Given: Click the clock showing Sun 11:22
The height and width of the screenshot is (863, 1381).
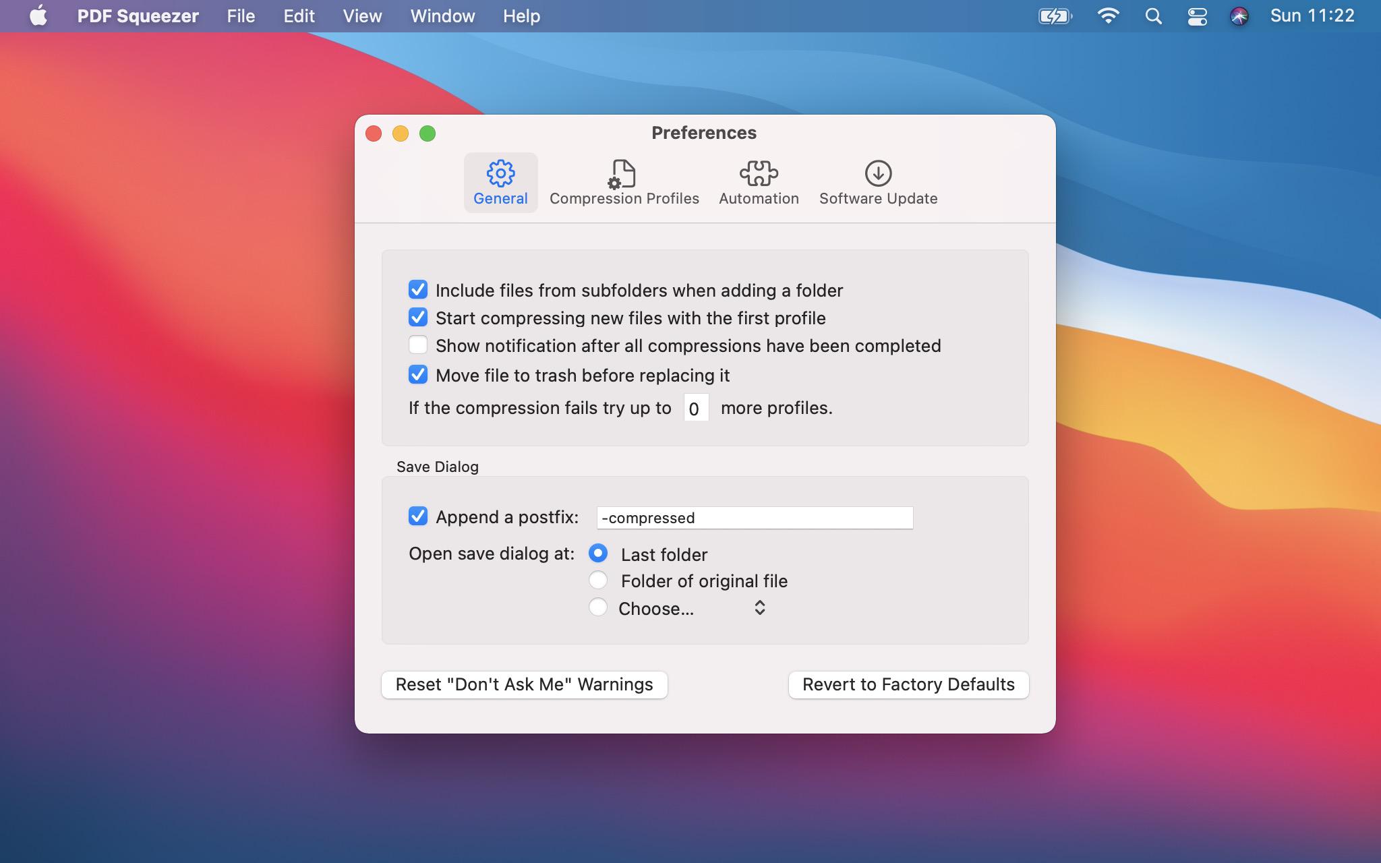Looking at the screenshot, I should 1312,16.
